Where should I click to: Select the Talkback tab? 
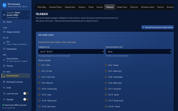110,7
